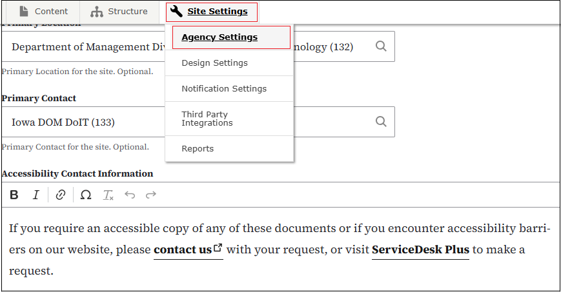Place cursor in Accessibility Contact Information text
The image size is (561, 292).
pyautogui.click(x=280, y=249)
